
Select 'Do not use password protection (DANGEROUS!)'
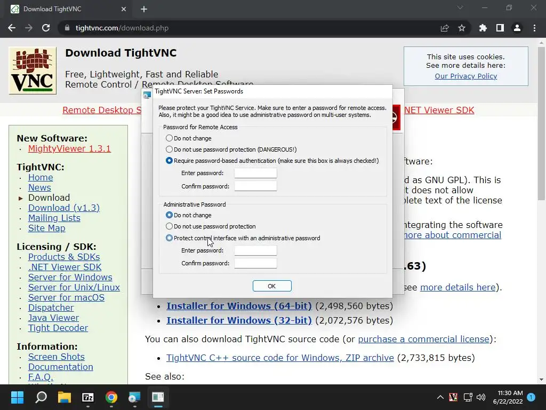[x=231, y=149]
